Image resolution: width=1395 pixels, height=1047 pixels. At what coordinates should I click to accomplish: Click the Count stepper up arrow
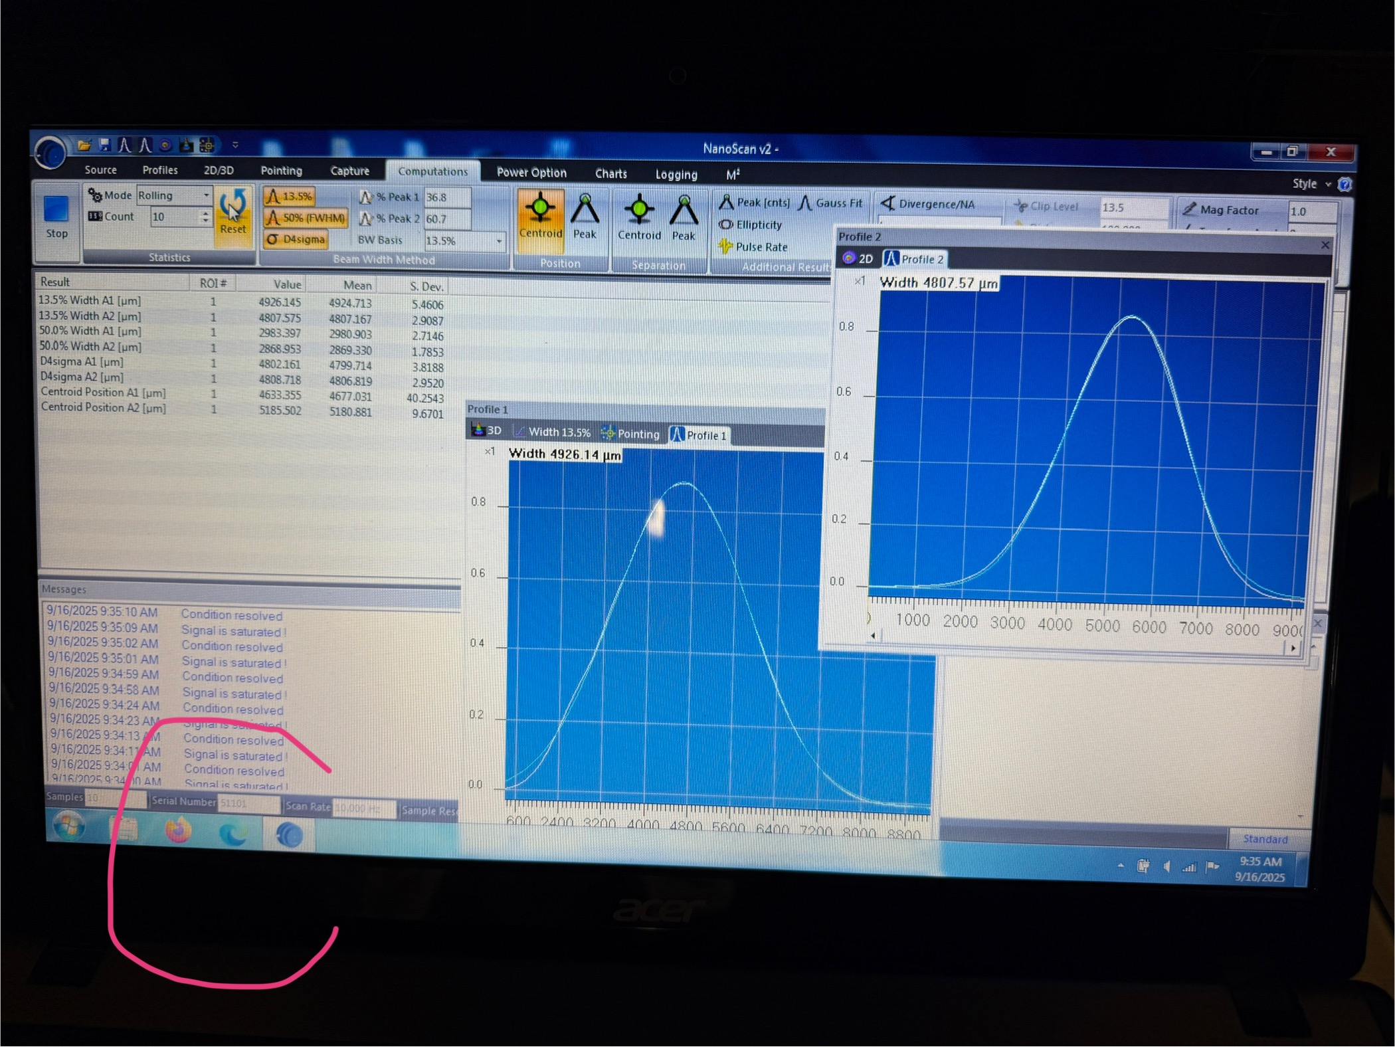click(x=206, y=213)
